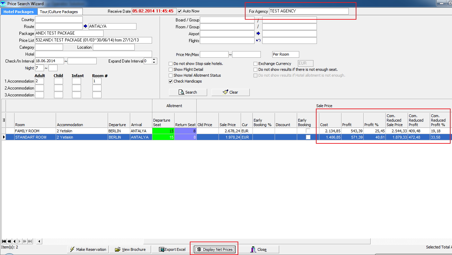Click the return flight arrow icon
Viewport: 452px width, 255px height.
(258, 41)
